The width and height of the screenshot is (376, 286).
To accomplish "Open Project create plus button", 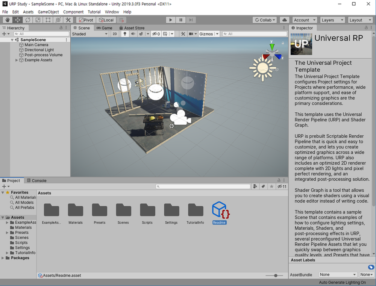I will [x=4, y=186].
